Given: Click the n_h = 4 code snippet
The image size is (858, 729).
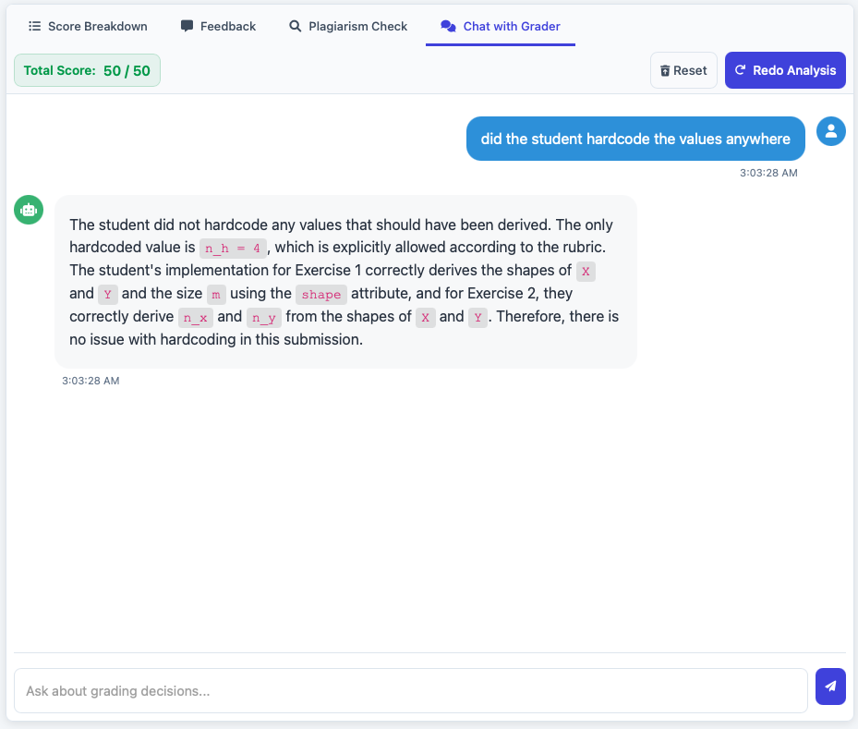Looking at the screenshot, I should pyautogui.click(x=234, y=248).
